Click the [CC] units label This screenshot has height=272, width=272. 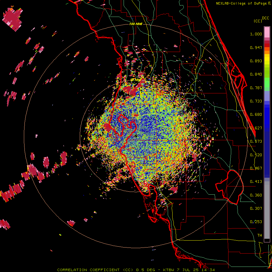(x=258, y=21)
